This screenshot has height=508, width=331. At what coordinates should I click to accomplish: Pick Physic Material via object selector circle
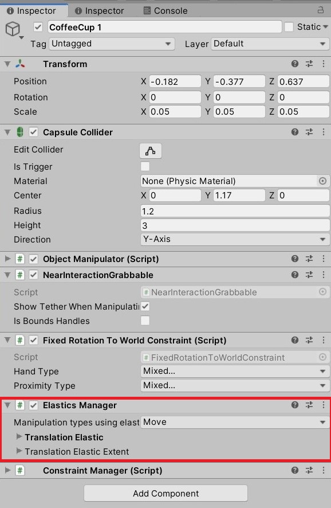(322, 181)
